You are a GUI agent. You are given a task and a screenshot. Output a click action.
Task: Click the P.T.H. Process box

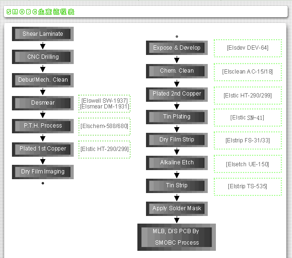[x=43, y=126]
